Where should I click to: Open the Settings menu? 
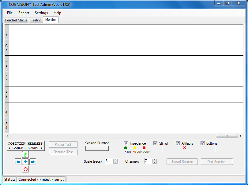coord(41,13)
